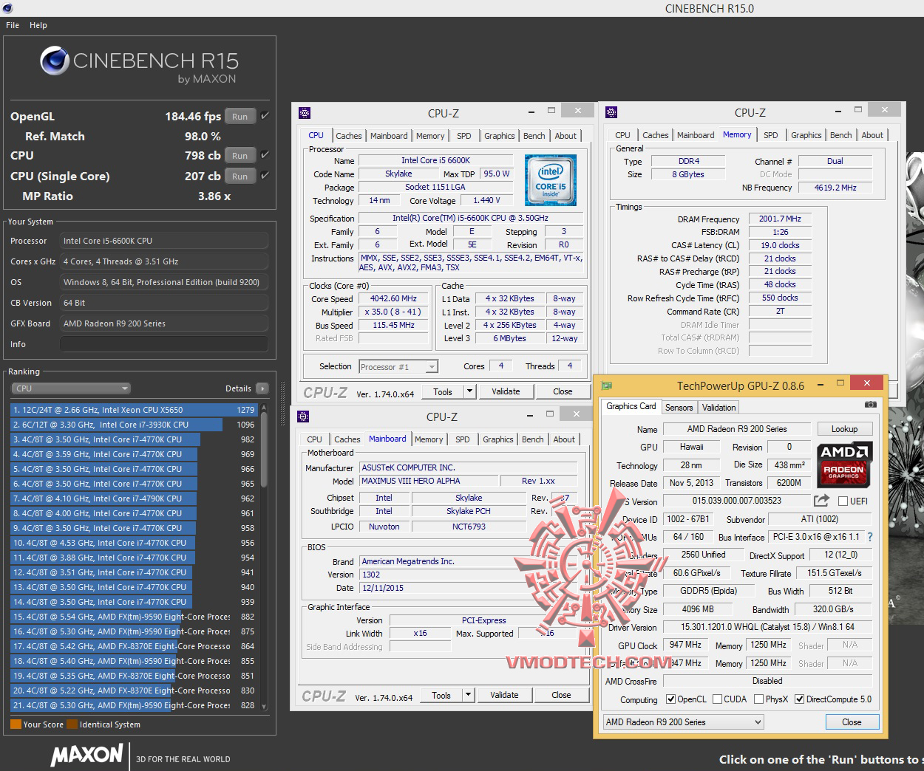Click the Identical System legend swatch
This screenshot has height=771, width=924.
(72, 724)
